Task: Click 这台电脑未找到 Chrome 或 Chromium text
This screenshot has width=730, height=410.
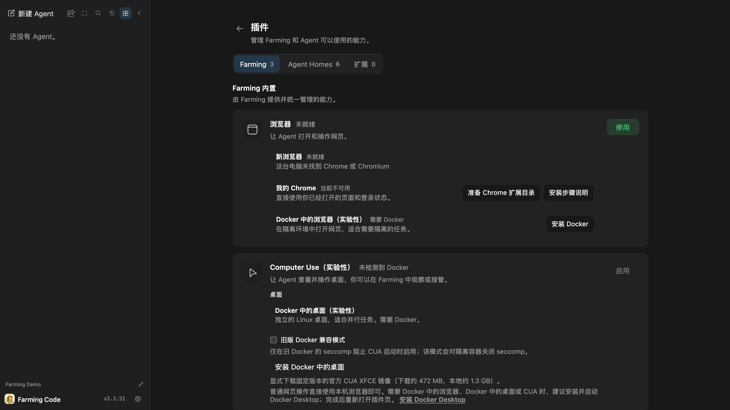Action: coord(333,166)
